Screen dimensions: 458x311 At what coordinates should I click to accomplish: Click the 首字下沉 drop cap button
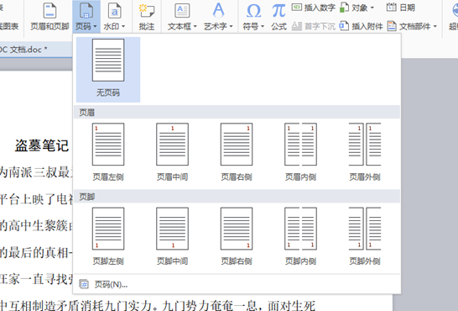tap(313, 26)
